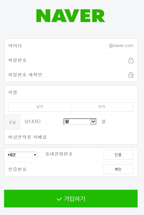Focus the 이름 name field

click(x=71, y=93)
